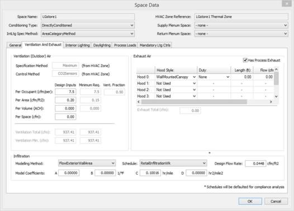This screenshot has width=294, height=211.
Task: Close the Space Data dialog
Action: pos(287,3)
